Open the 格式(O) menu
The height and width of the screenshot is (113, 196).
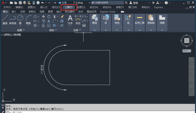point(56,7)
